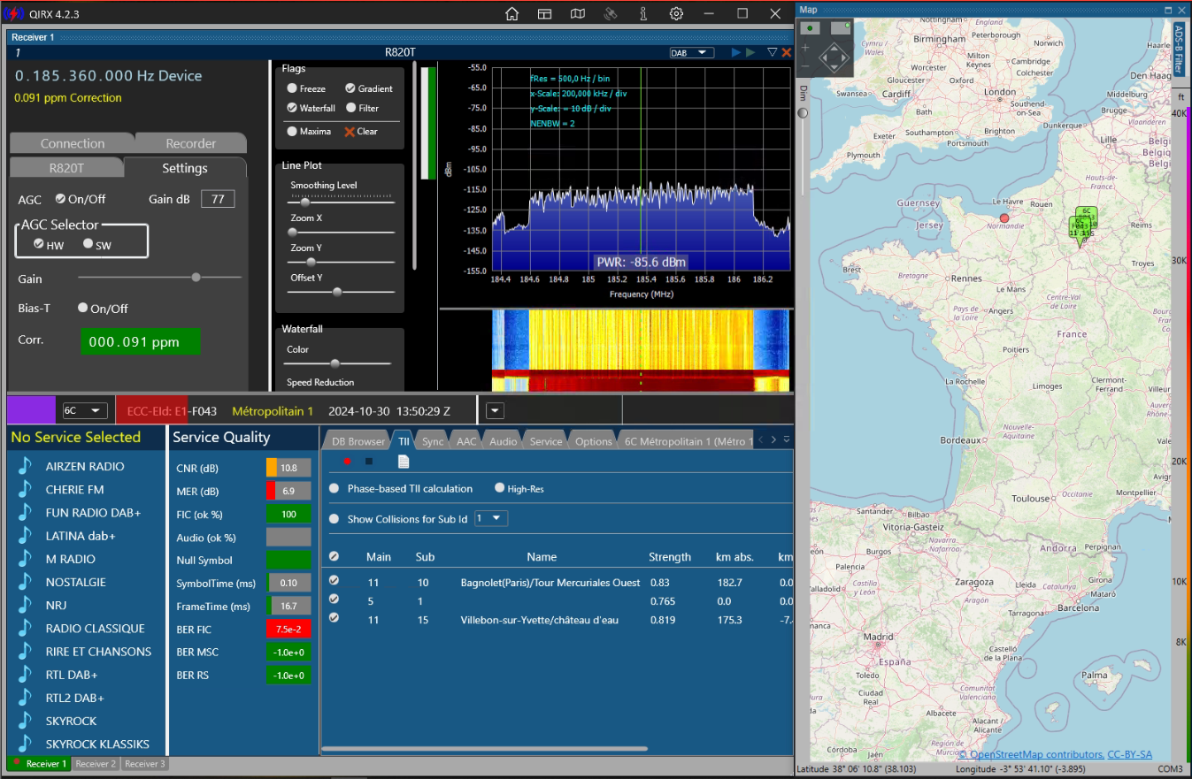This screenshot has width=1192, height=779.
Task: Switch to the DB Browser tab
Action: (x=358, y=441)
